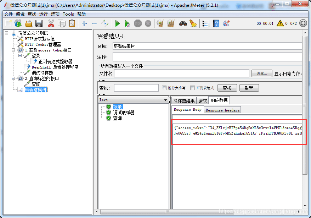Image resolution: width=311 pixels, height=218 pixels.
Task: Click the 注释 input field
Action: point(207,57)
